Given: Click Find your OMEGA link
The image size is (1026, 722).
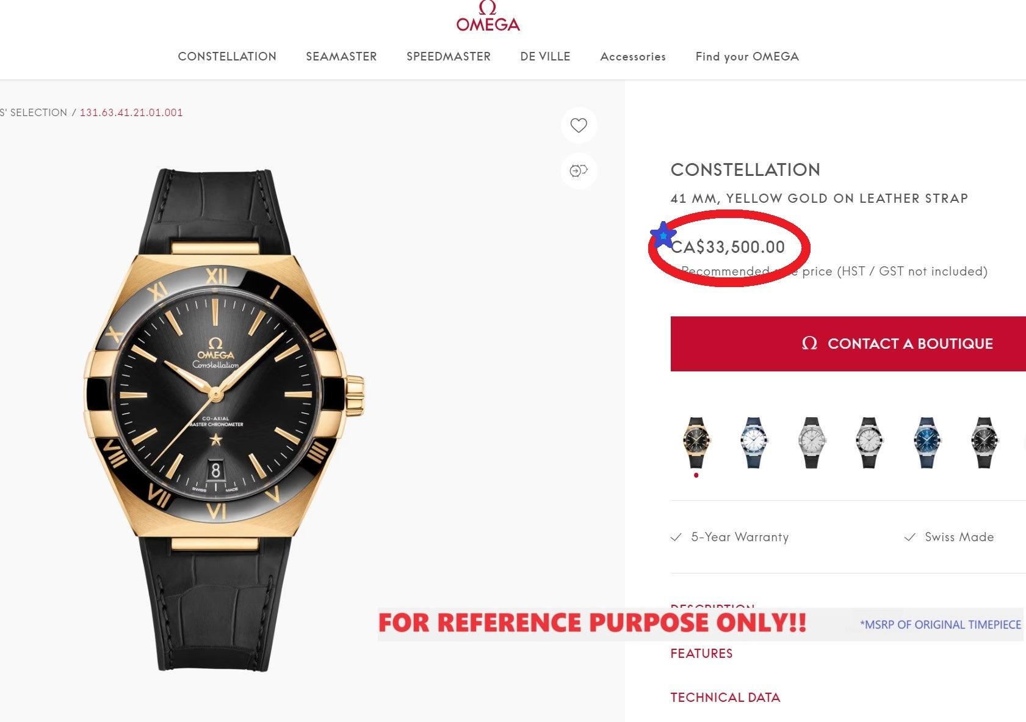Looking at the screenshot, I should pyautogui.click(x=747, y=57).
